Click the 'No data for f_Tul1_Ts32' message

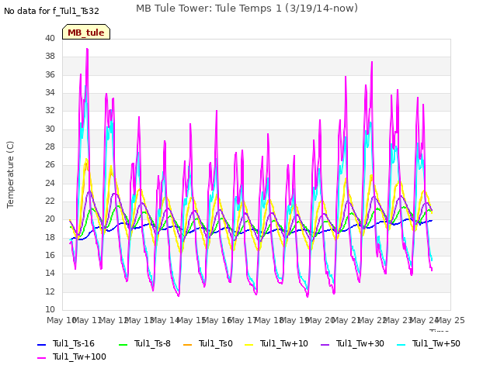click(51, 11)
